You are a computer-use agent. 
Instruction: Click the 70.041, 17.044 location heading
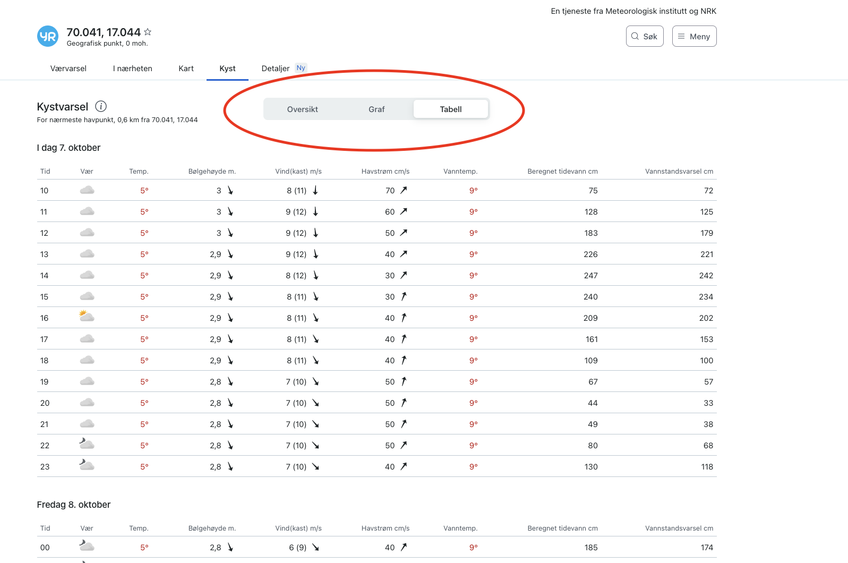(104, 32)
